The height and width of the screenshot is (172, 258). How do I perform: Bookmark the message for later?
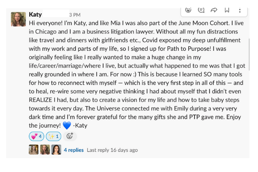227,10
